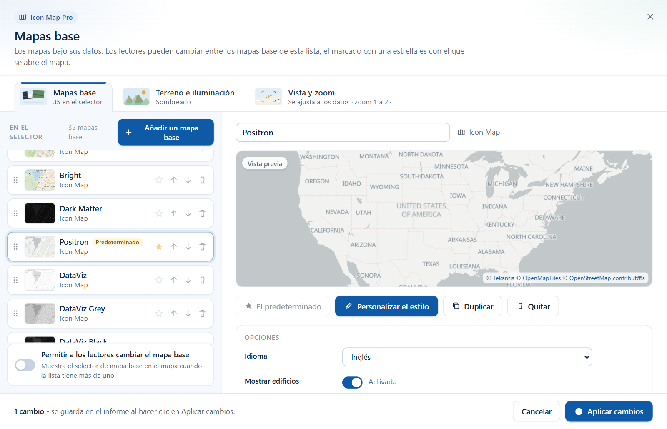Move Bright basemap up
Screen dimensions: 667x429
tap(174, 180)
